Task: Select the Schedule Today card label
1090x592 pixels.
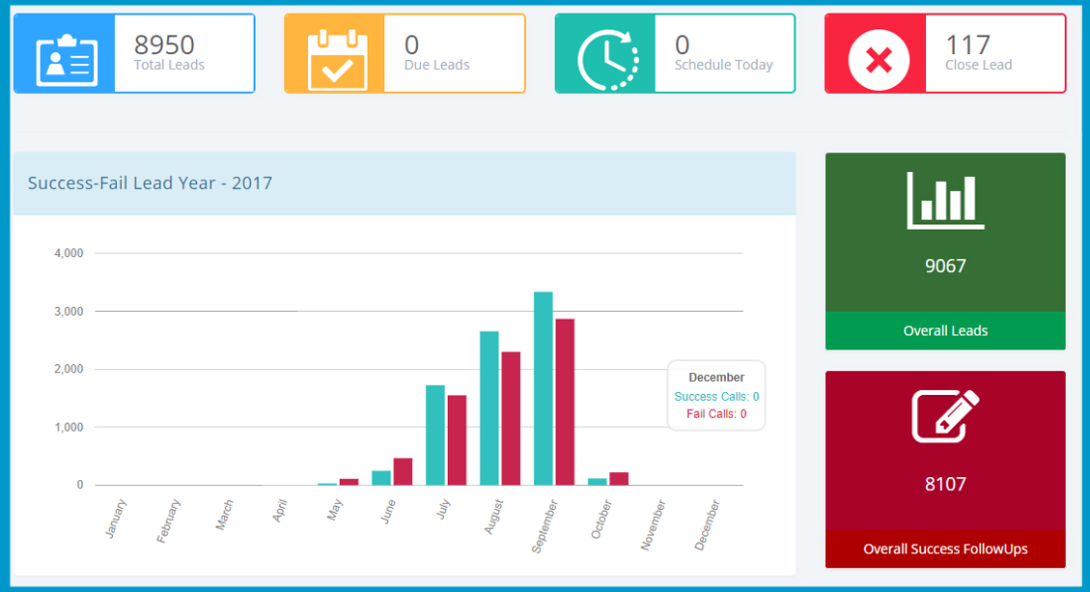Action: pos(723,65)
